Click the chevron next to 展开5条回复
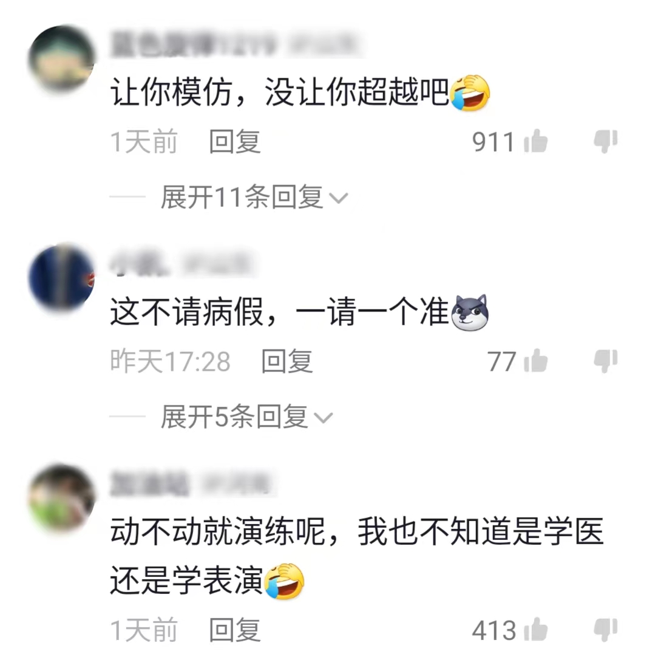The height and width of the screenshot is (654, 655). click(324, 418)
